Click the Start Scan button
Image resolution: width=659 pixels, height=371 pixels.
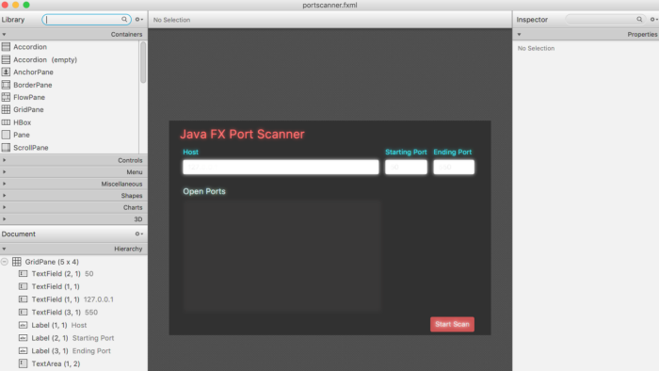pyautogui.click(x=452, y=324)
